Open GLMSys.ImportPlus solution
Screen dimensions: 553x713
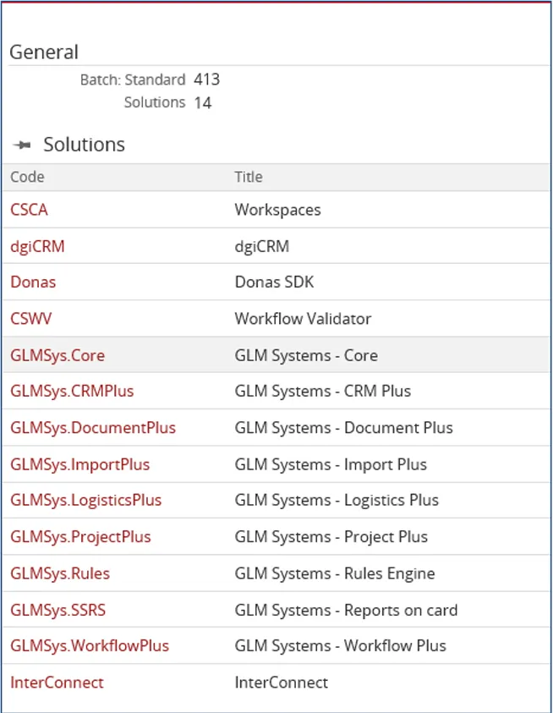(x=79, y=464)
